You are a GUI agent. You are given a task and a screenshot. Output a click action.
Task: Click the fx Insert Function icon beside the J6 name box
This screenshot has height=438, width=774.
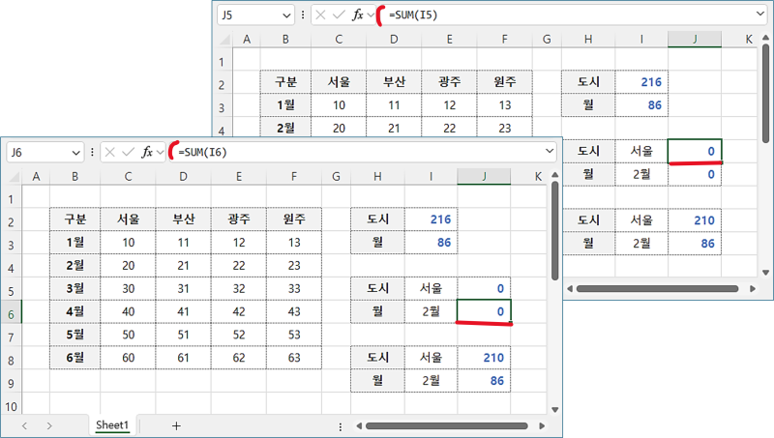coord(147,152)
